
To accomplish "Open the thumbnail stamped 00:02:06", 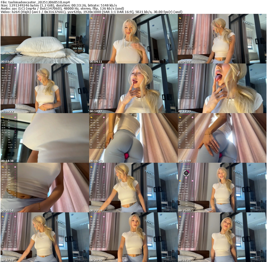I will point(45,39).
